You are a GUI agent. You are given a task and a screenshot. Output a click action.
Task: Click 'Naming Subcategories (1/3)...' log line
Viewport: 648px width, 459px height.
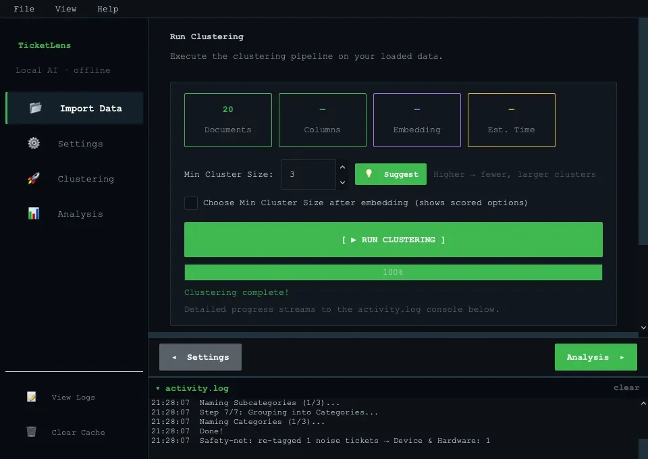269,402
